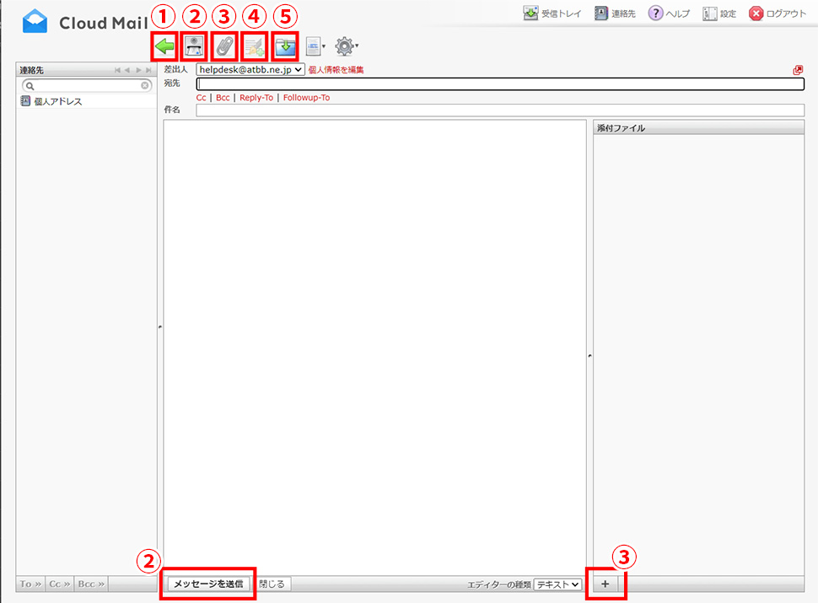Open the gear options dropdown in toolbar
818x603 pixels.
[x=346, y=46]
